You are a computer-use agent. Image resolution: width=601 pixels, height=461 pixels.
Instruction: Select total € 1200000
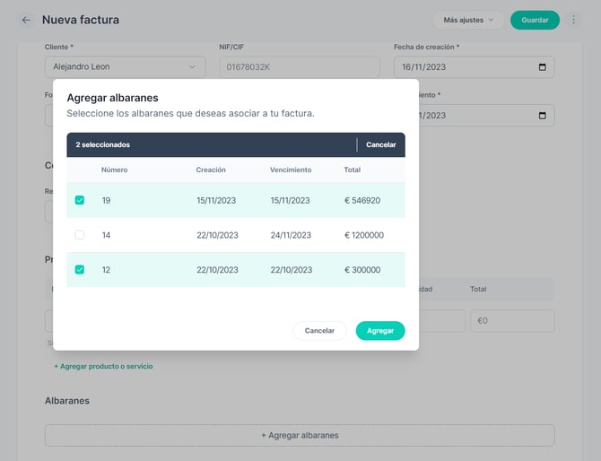click(364, 235)
